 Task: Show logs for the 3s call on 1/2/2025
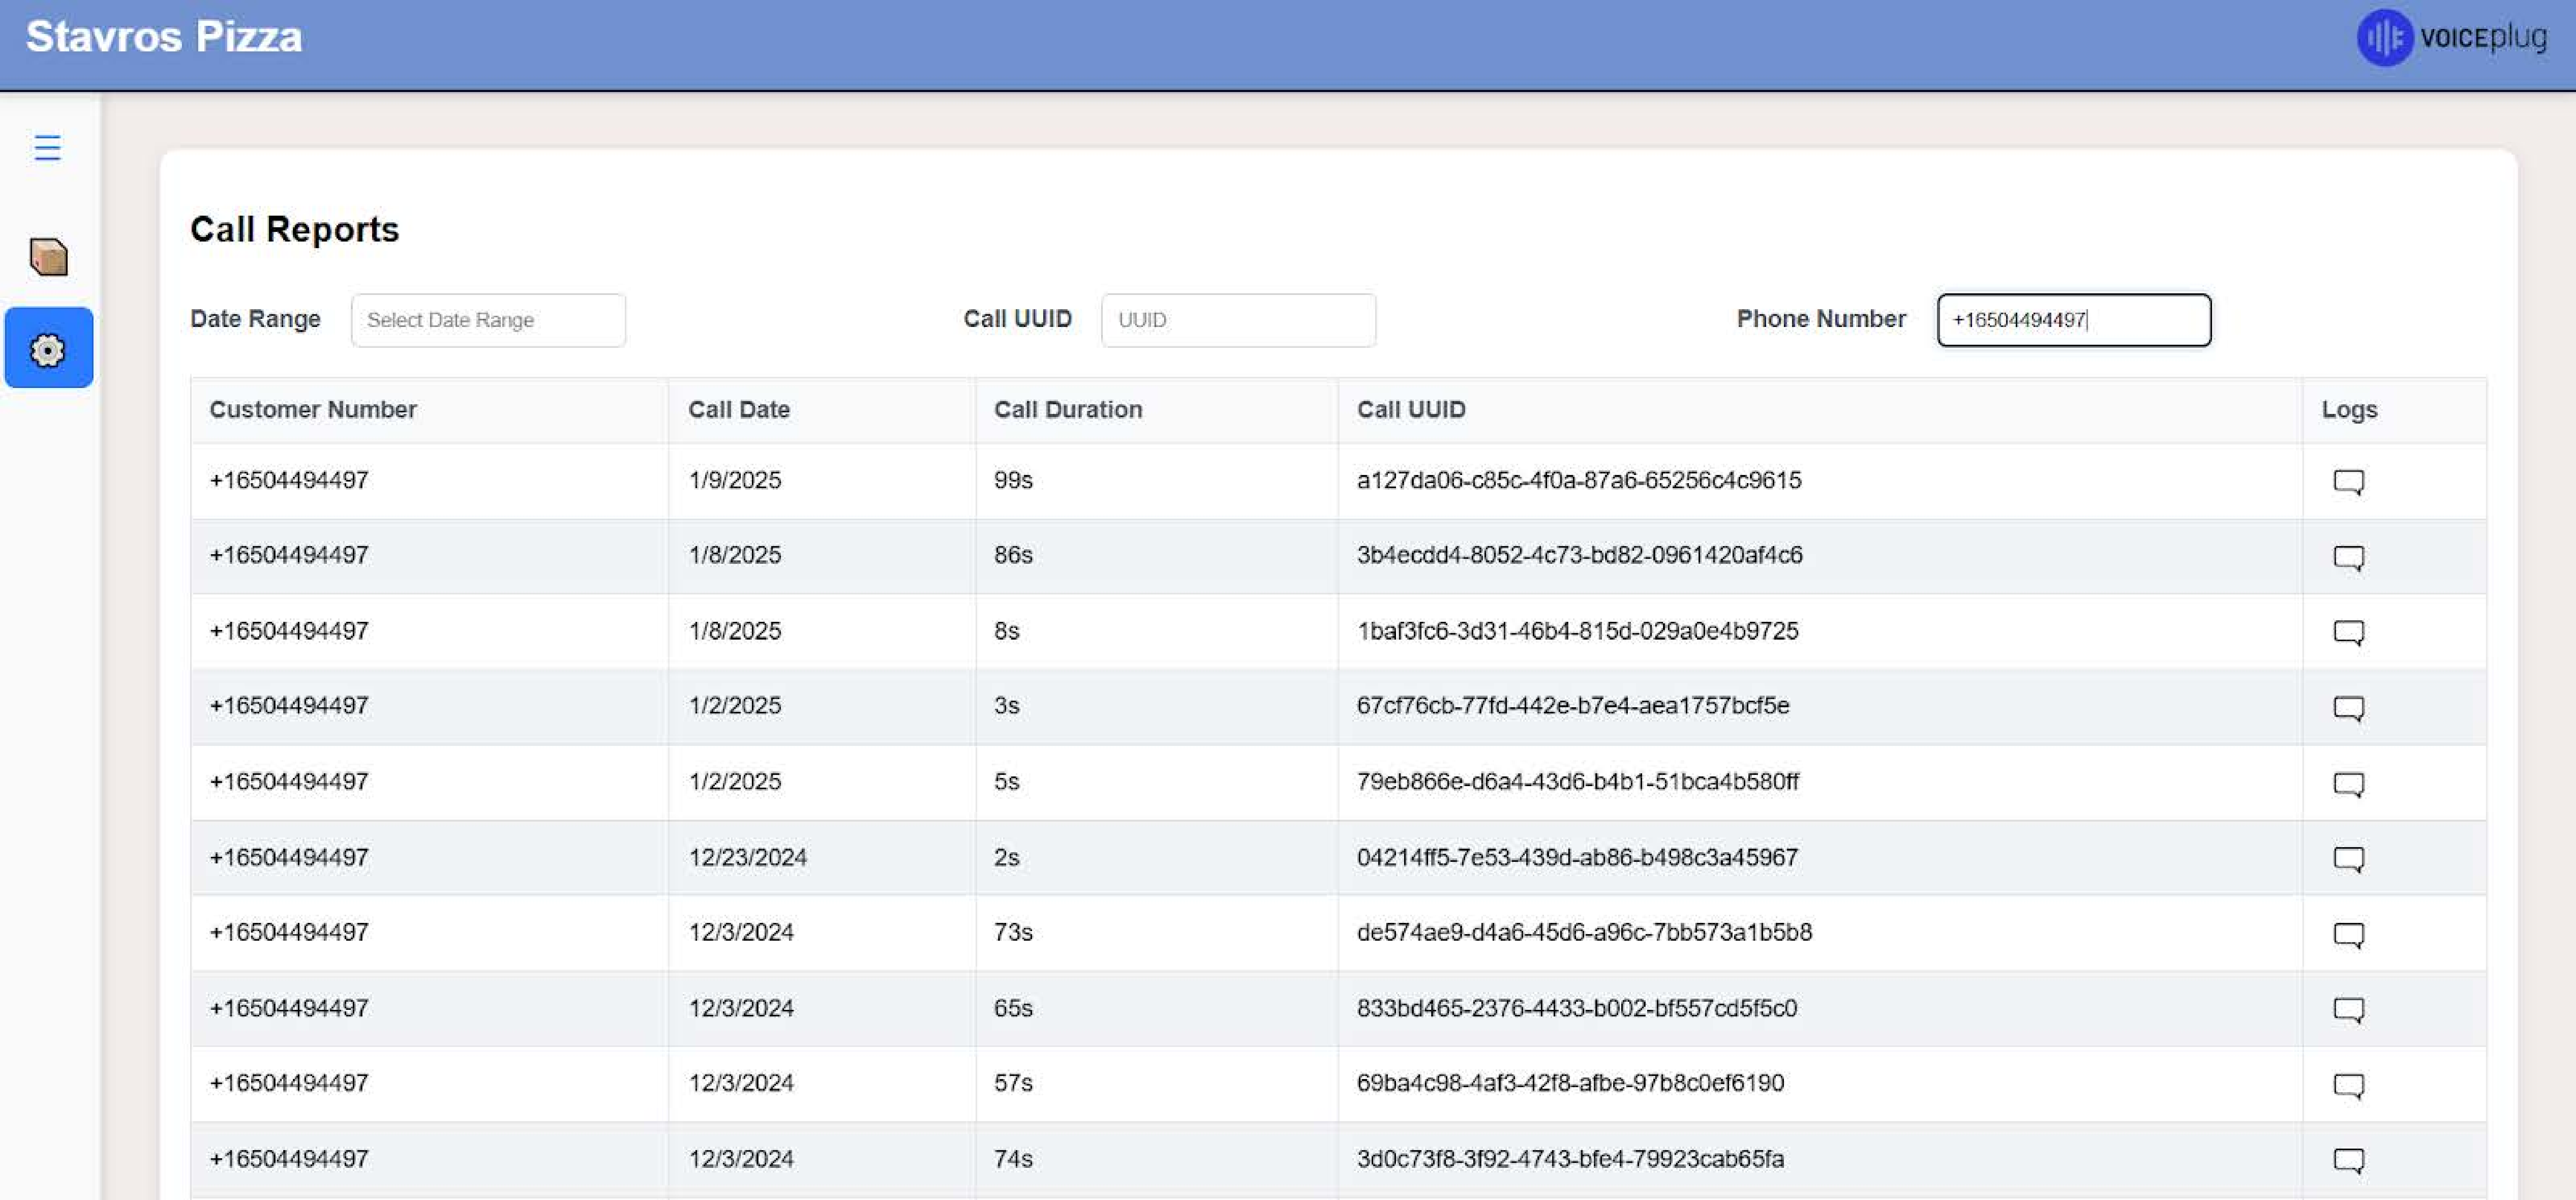pos(2348,708)
